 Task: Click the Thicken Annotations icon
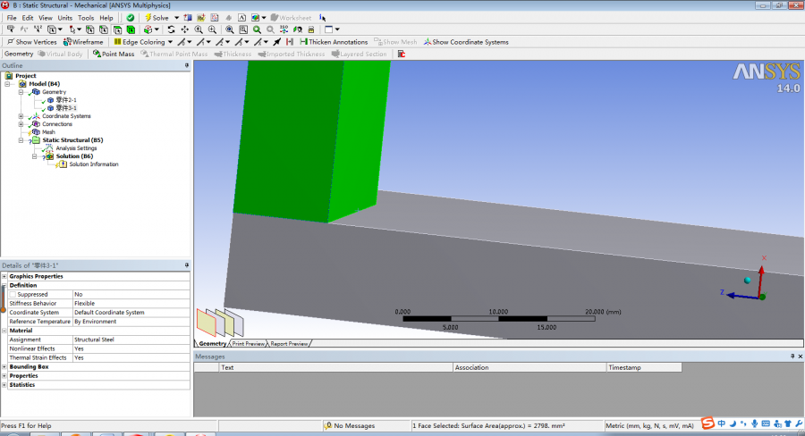303,42
